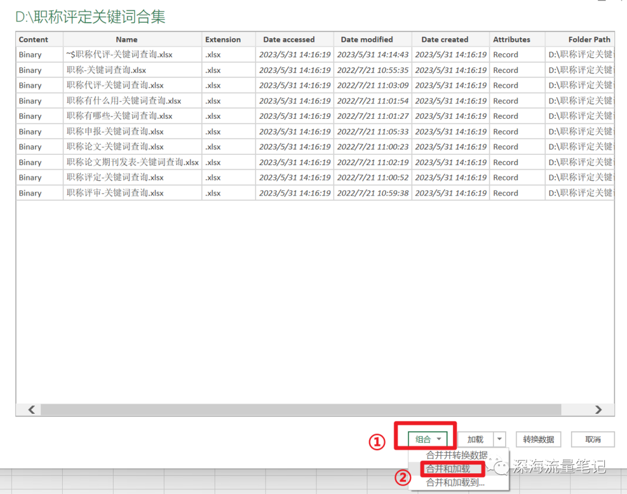
Task: Click the Extension column header
Action: [x=229, y=39]
